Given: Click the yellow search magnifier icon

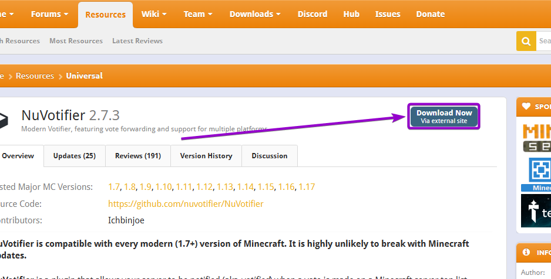Looking at the screenshot, I should [526, 41].
